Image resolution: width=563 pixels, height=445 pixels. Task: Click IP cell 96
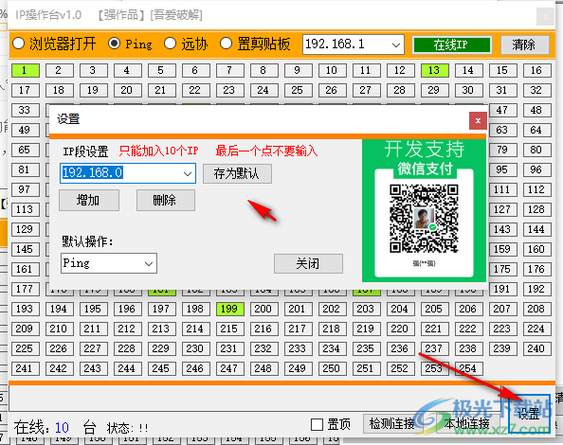pyautogui.click(x=536, y=169)
